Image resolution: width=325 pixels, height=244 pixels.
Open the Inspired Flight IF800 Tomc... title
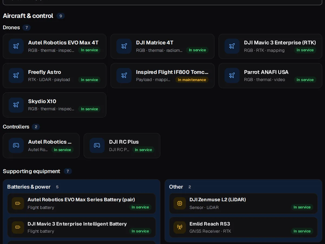coord(172,72)
